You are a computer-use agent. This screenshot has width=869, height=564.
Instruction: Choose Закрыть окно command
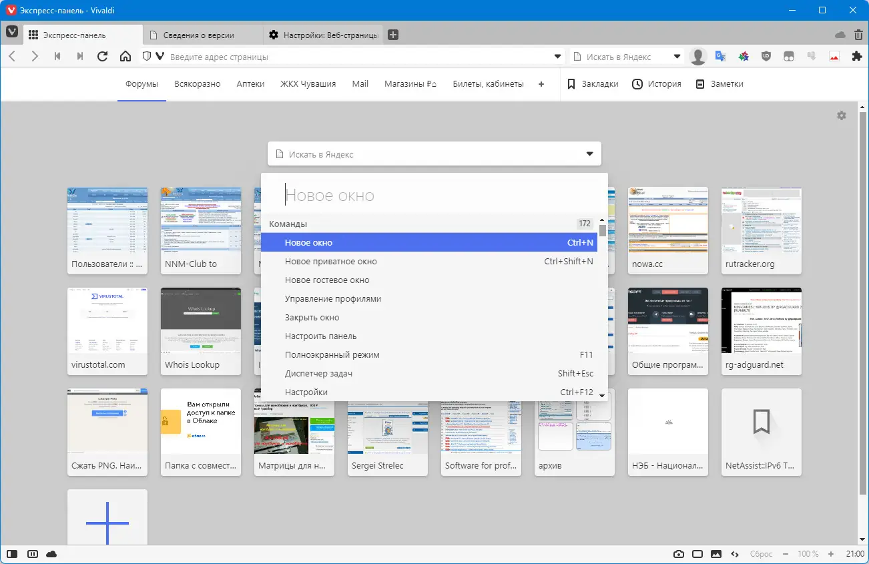click(x=430, y=317)
